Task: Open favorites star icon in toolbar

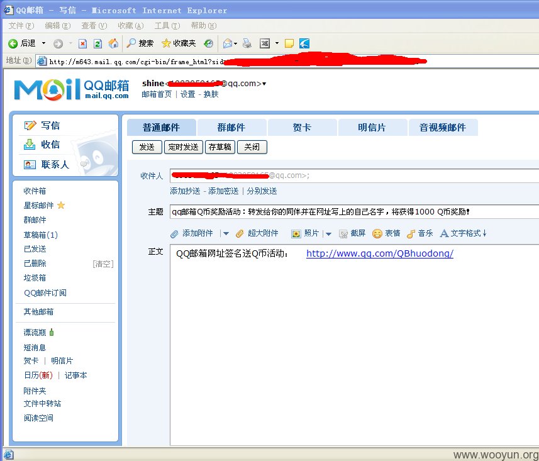Action: click(x=166, y=43)
